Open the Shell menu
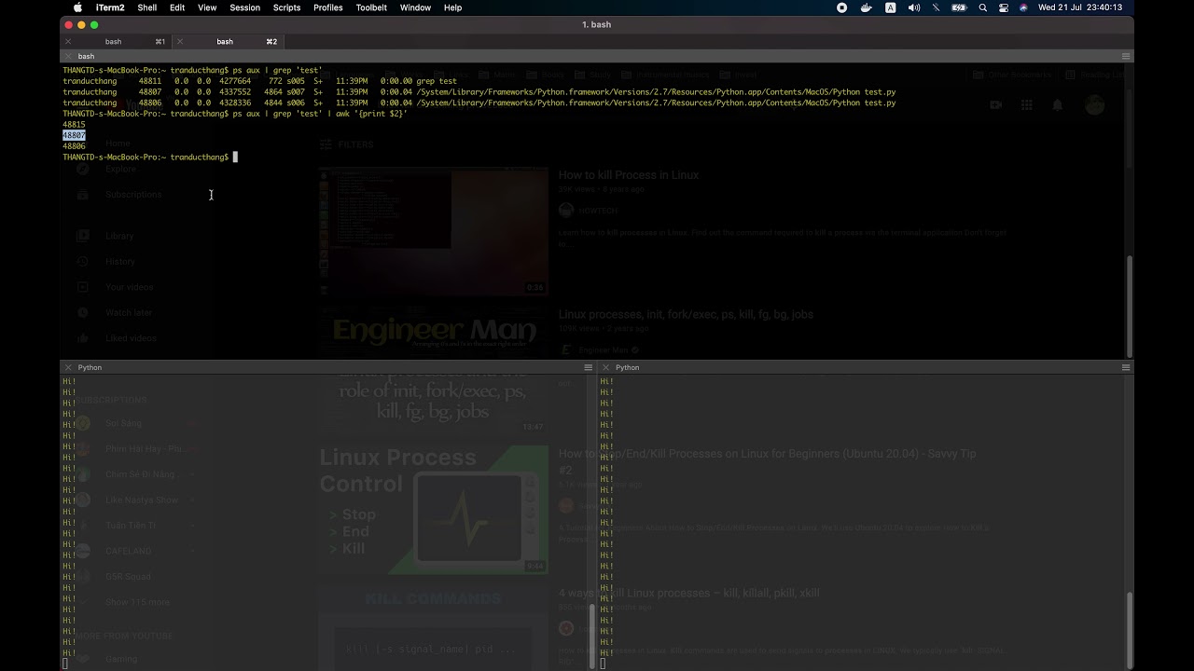 click(147, 7)
